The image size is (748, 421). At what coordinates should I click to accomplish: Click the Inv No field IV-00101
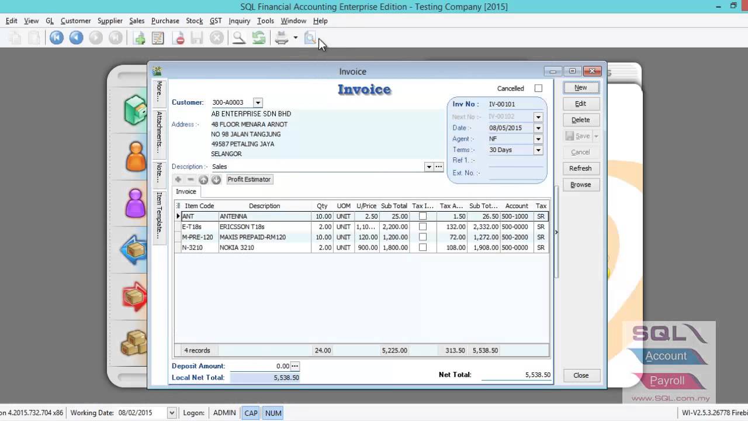[515, 105]
